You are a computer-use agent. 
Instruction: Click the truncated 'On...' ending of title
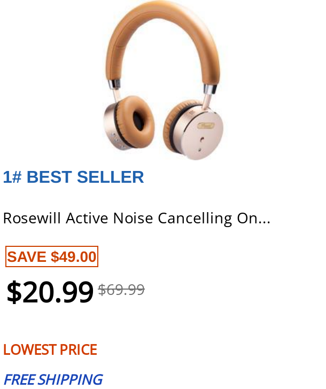[x=253, y=219]
